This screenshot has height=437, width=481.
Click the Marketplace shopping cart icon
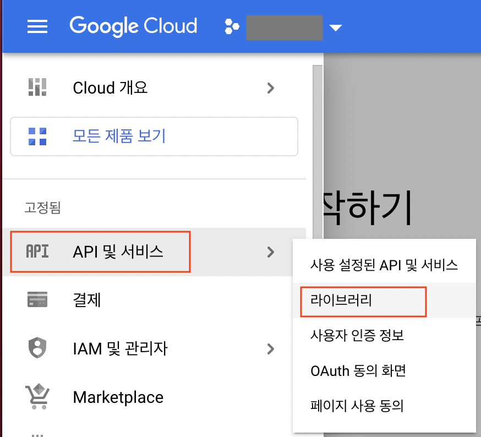pyautogui.click(x=37, y=396)
